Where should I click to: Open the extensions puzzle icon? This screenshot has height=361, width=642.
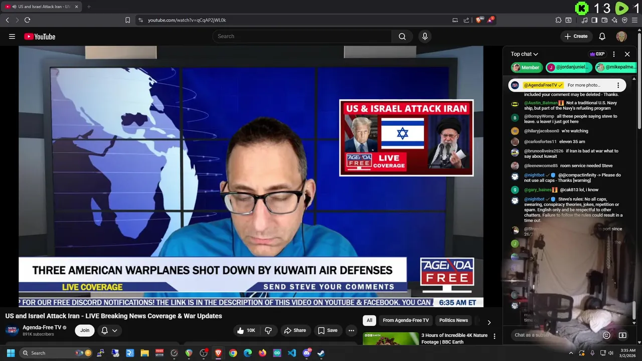(x=558, y=20)
